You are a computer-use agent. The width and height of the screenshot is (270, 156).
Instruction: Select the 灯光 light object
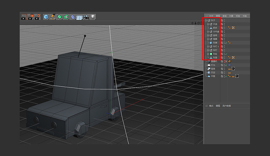(x=213, y=65)
